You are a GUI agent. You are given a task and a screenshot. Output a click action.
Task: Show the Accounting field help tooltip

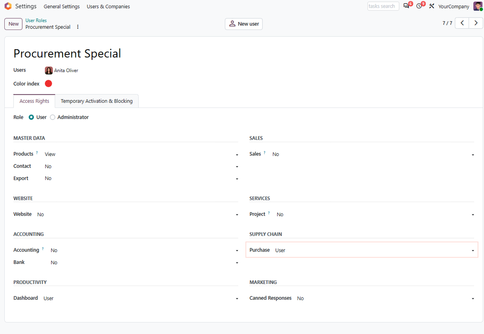tap(43, 248)
